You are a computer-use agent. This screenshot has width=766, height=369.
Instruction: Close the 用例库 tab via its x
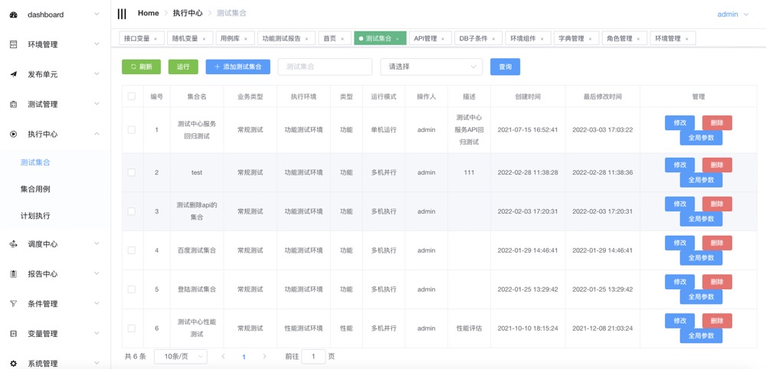pos(246,38)
